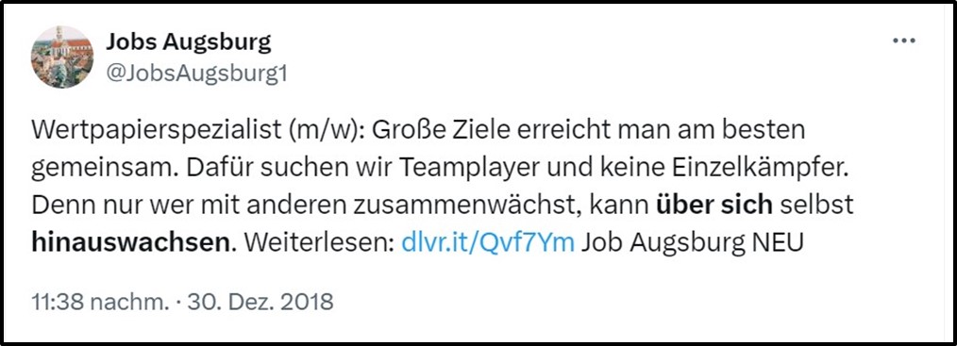Viewport: 957px width, 346px height.
Task: Click the 30. Dez. 2018 date
Action: [x=260, y=302]
